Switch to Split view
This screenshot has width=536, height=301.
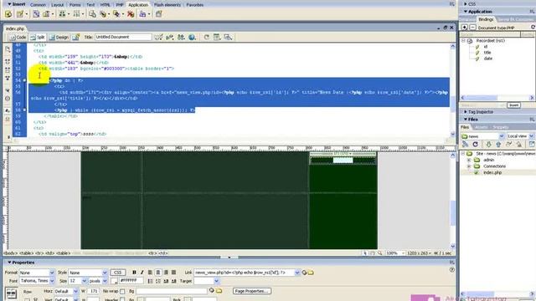[38, 37]
